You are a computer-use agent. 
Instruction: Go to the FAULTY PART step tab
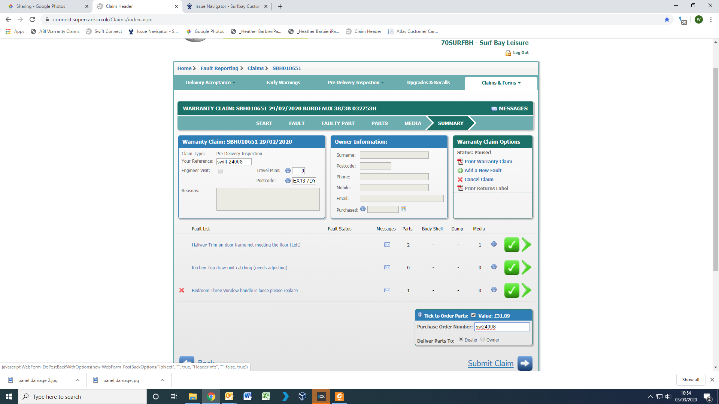338,123
